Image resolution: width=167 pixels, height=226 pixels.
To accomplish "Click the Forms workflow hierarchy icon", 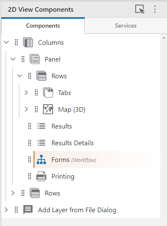I will pos(41,159).
